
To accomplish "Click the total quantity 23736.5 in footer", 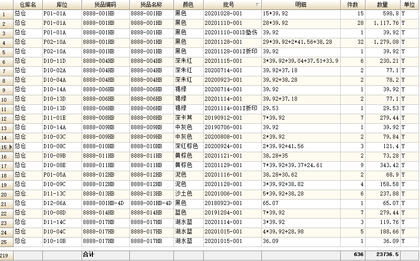I will click(387, 255).
